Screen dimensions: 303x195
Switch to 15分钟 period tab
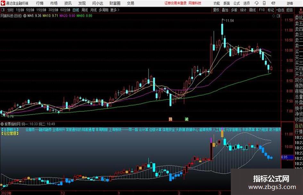click(x=41, y=10)
